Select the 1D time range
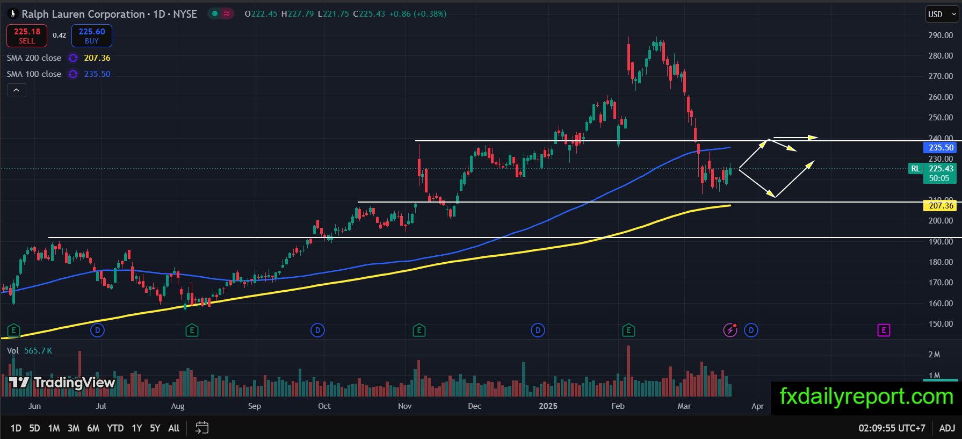962x439 pixels. (16, 428)
